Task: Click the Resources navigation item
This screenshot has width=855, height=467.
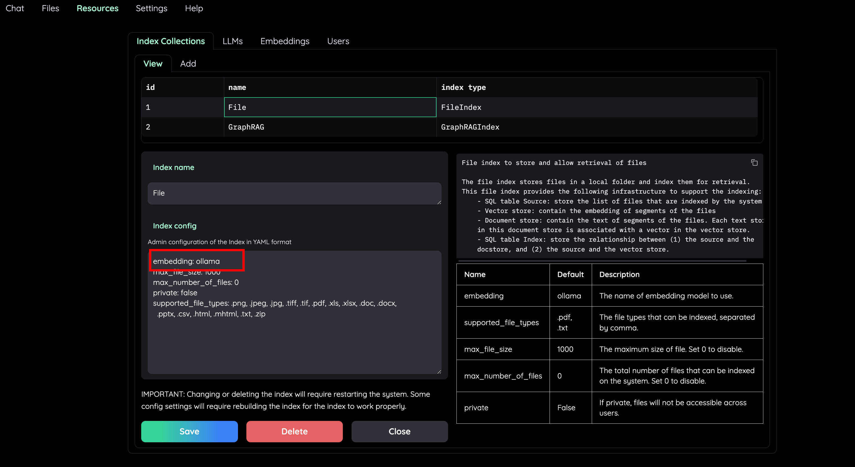Action: [x=98, y=8]
